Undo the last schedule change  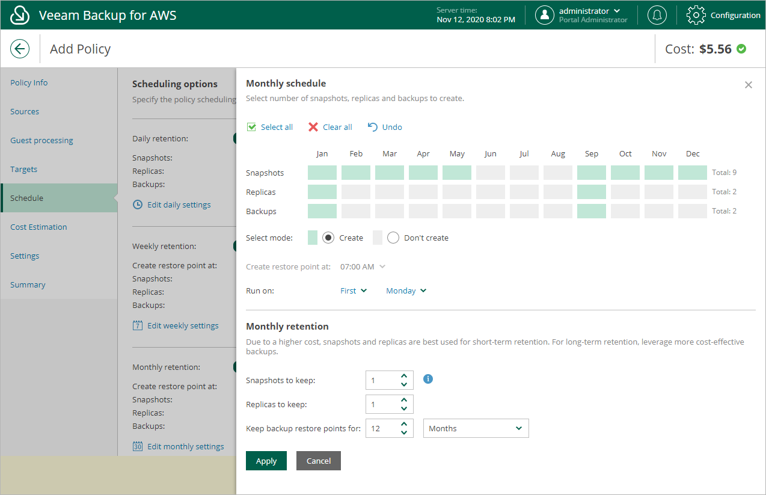(385, 127)
